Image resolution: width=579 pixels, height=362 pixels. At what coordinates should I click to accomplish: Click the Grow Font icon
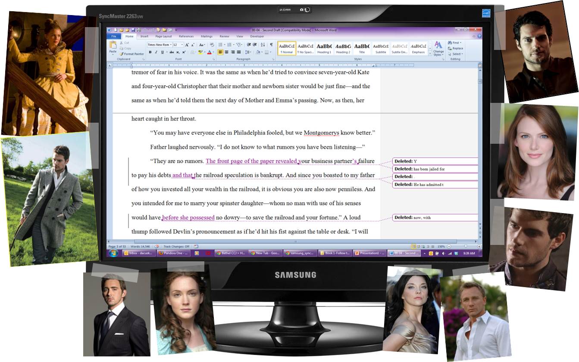point(187,45)
